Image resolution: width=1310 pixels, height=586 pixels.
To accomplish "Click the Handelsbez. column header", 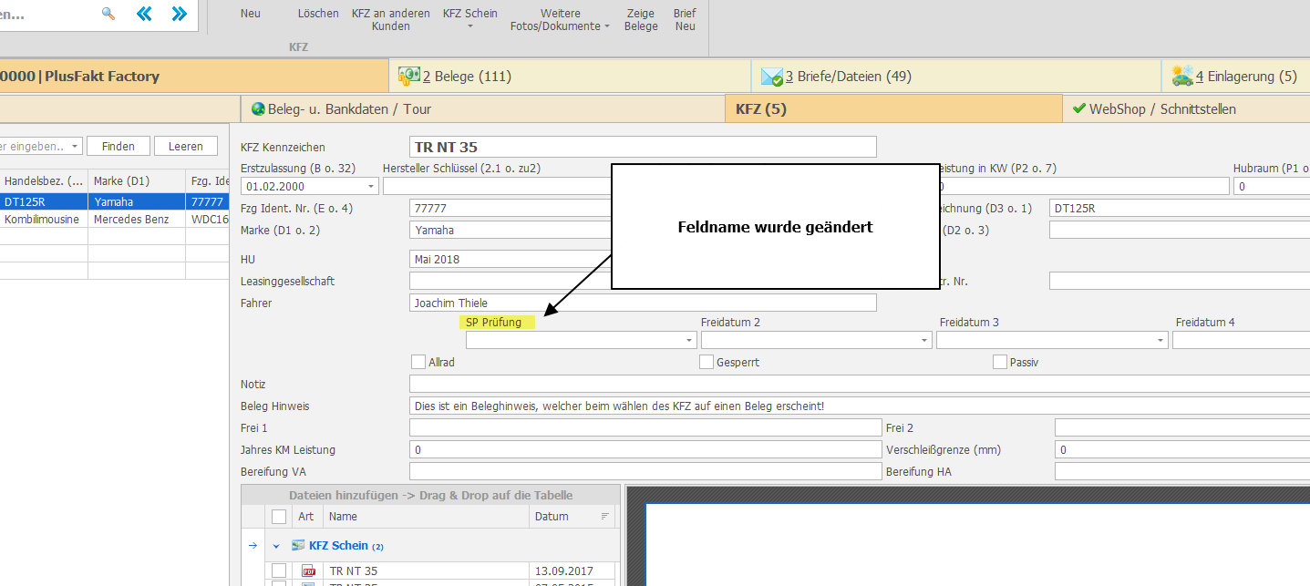I will click(44, 180).
